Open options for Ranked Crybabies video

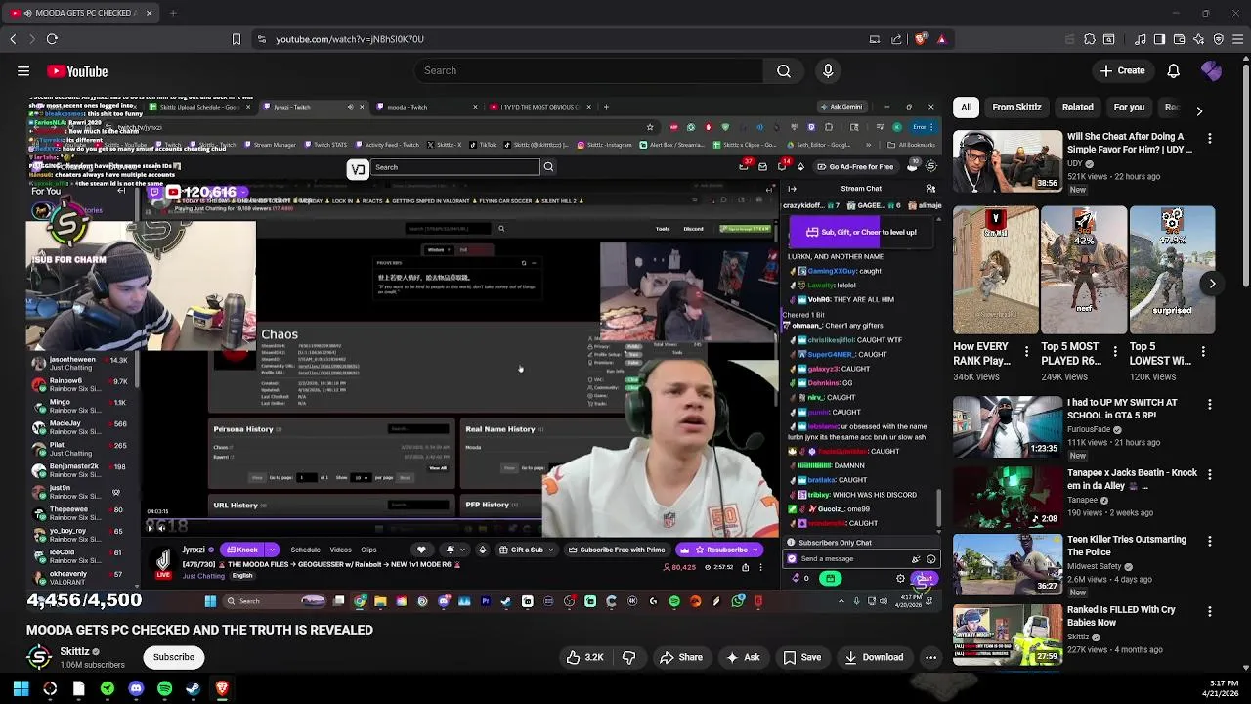click(x=1209, y=612)
